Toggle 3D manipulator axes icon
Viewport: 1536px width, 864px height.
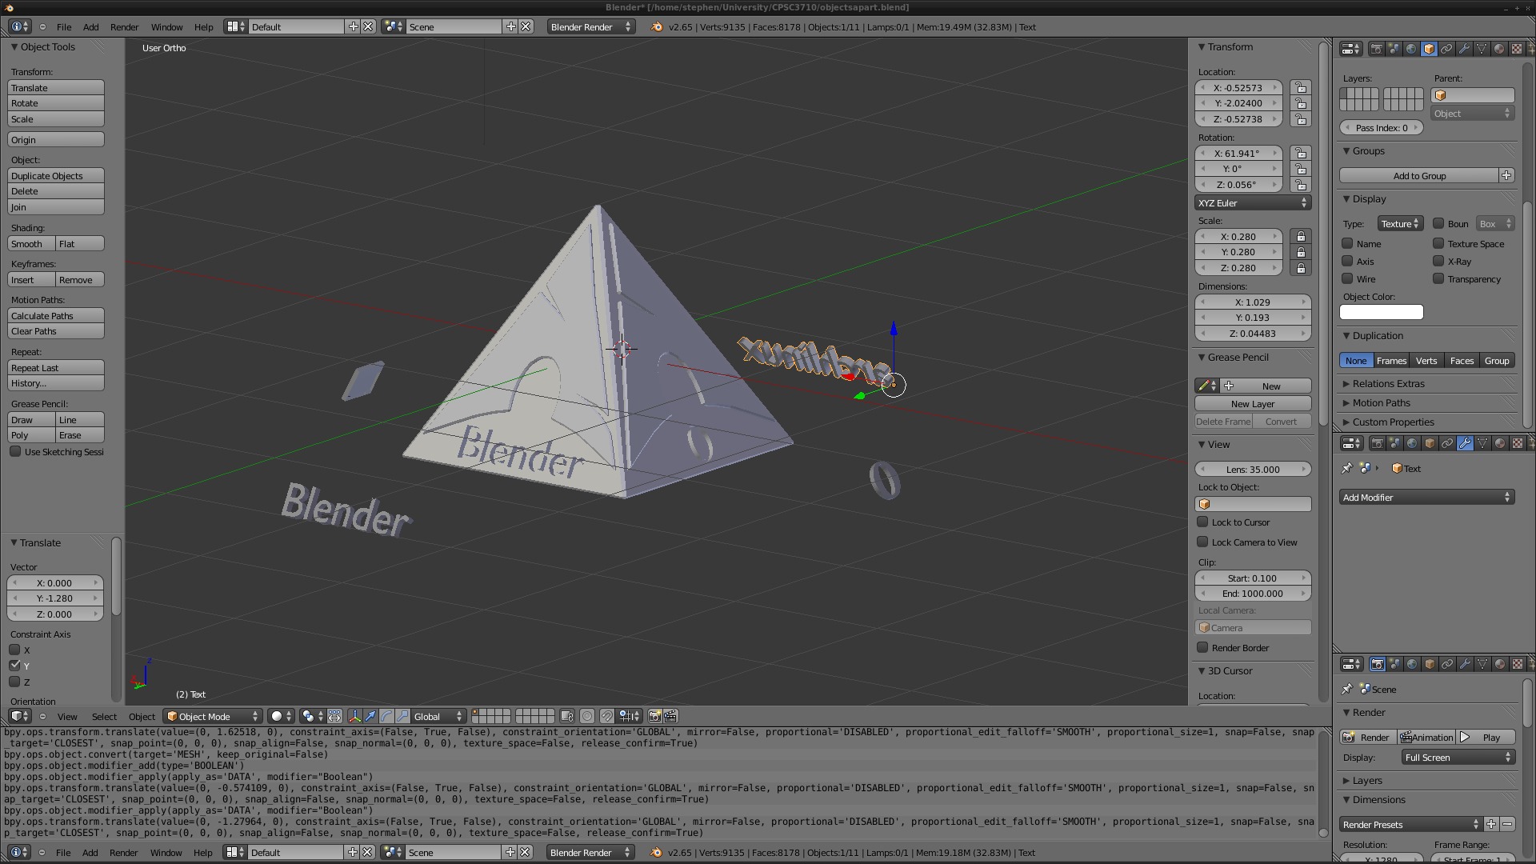[354, 716]
